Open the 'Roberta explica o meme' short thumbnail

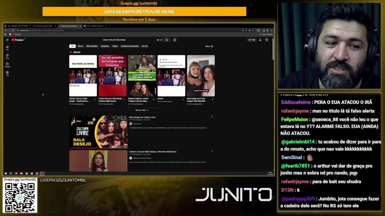[x=142, y=76]
